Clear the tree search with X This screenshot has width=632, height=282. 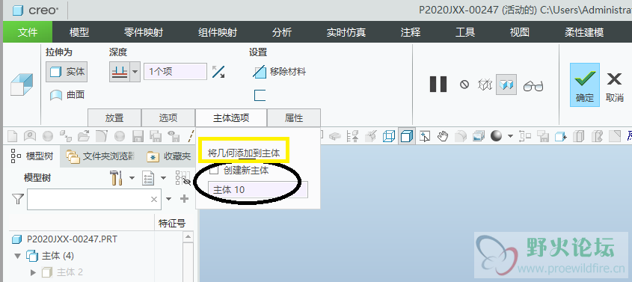point(154,199)
